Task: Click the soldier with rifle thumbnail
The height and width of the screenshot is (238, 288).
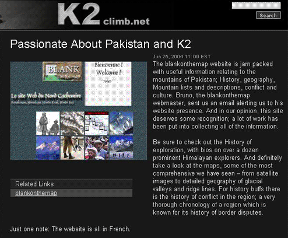Action: [x=72, y=148]
